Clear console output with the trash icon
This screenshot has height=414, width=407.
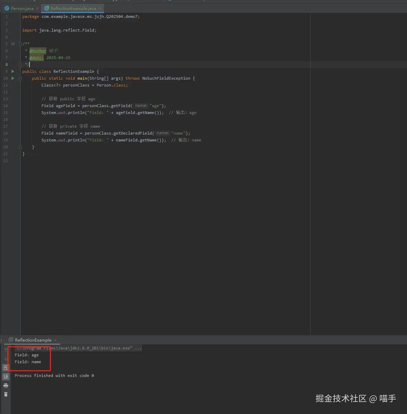click(6, 394)
